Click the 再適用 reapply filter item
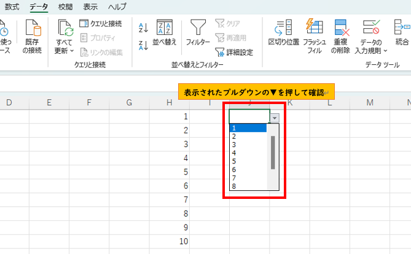411x254 pixels. click(230, 38)
